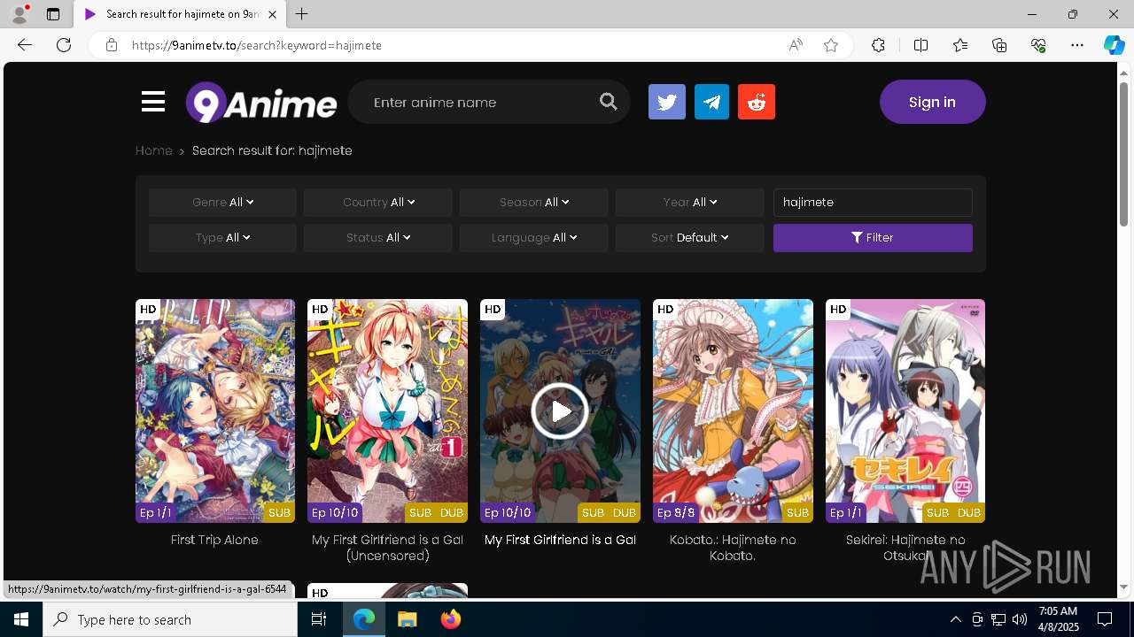
Task: View site information lock icon
Action: coord(112,45)
